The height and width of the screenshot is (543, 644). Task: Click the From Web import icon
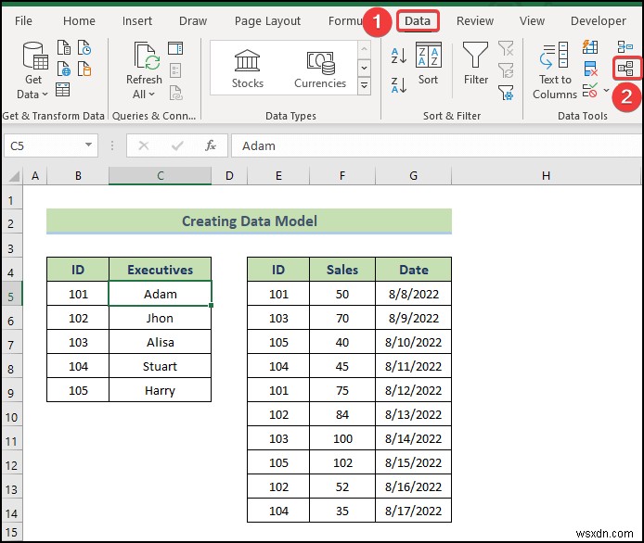[64, 69]
